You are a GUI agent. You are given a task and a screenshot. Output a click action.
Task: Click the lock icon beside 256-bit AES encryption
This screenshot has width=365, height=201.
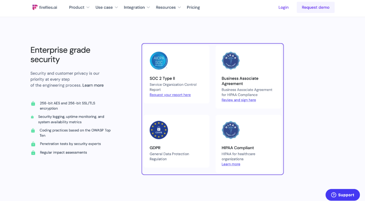33,103
